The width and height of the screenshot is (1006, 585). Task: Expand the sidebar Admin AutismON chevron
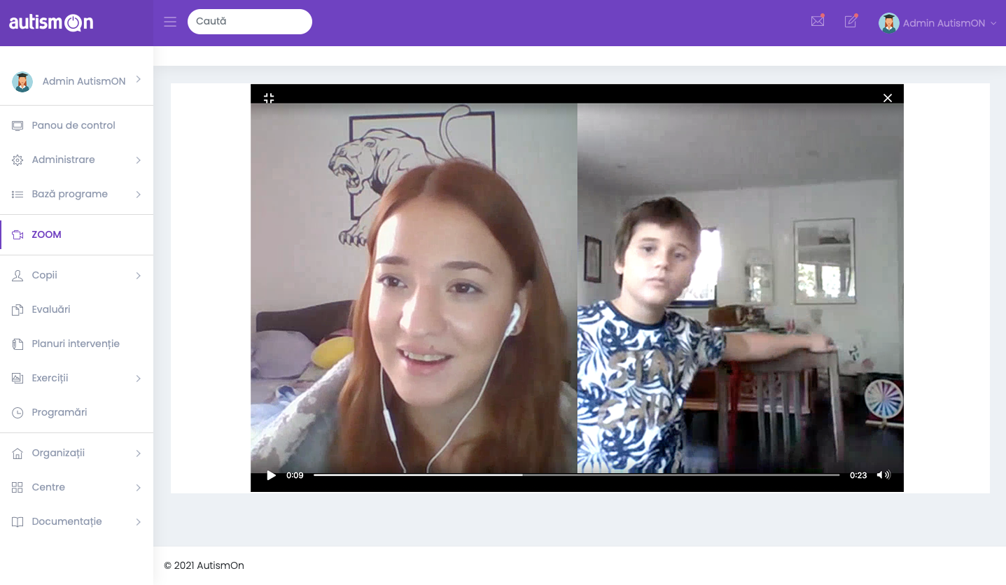pos(138,79)
